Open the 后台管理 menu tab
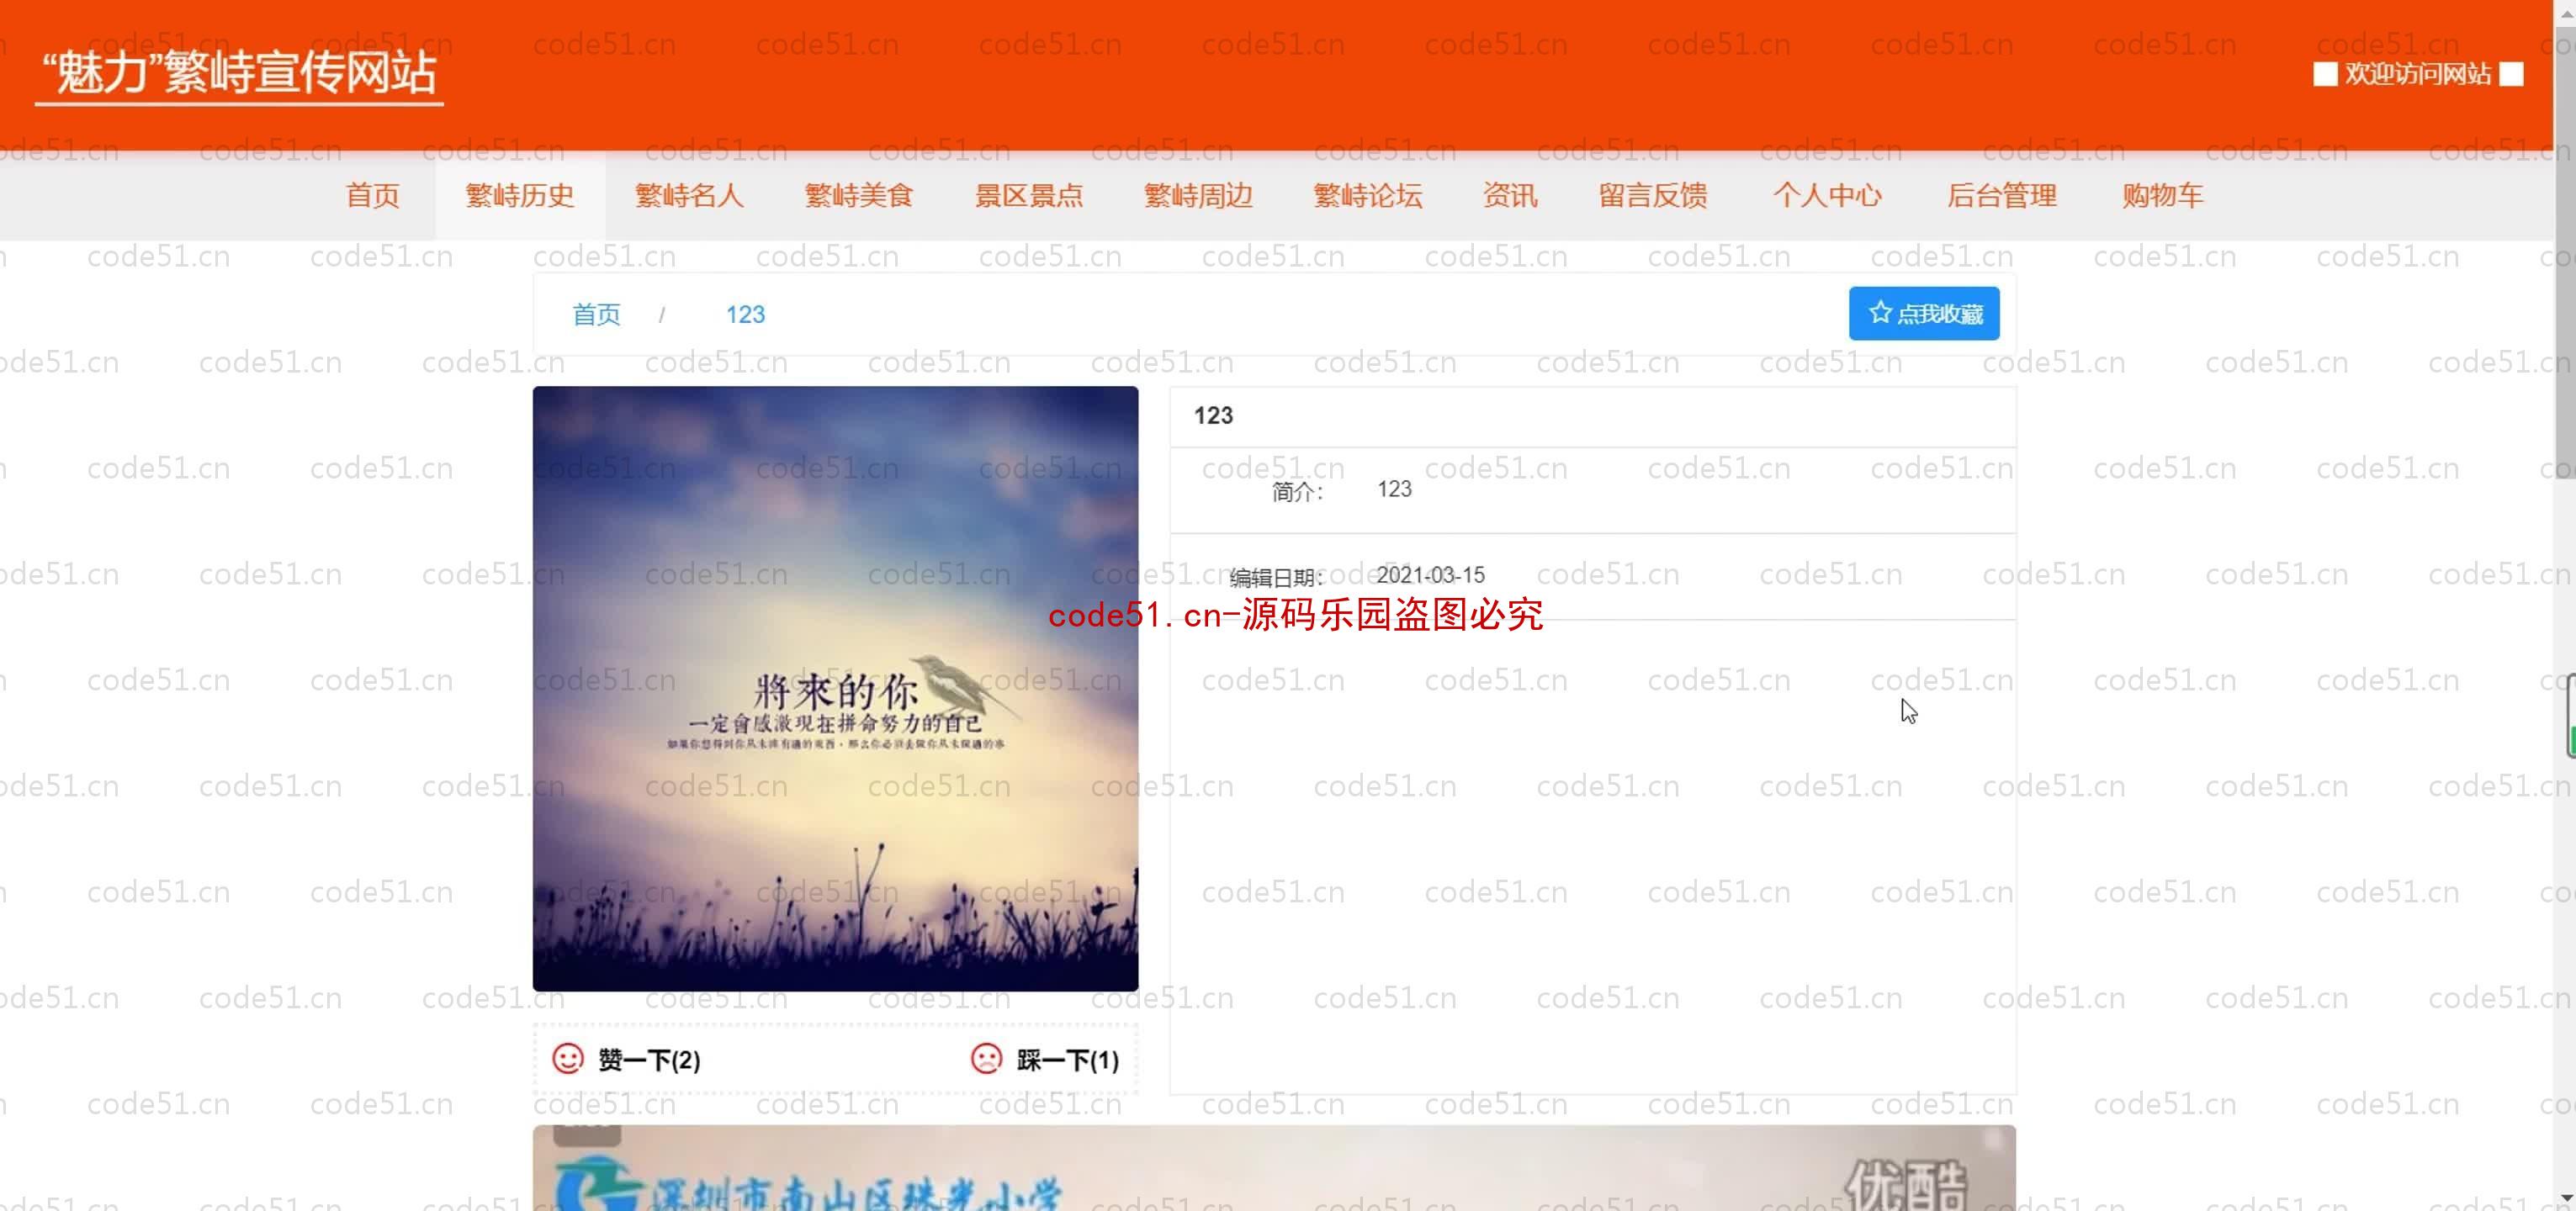The width and height of the screenshot is (2576, 1211). click(x=2002, y=194)
